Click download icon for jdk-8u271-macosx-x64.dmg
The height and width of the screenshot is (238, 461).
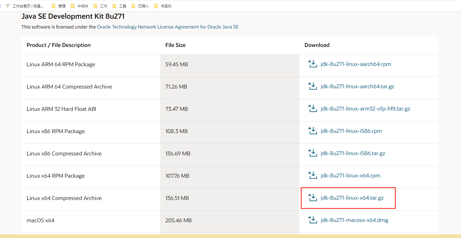[x=313, y=220]
